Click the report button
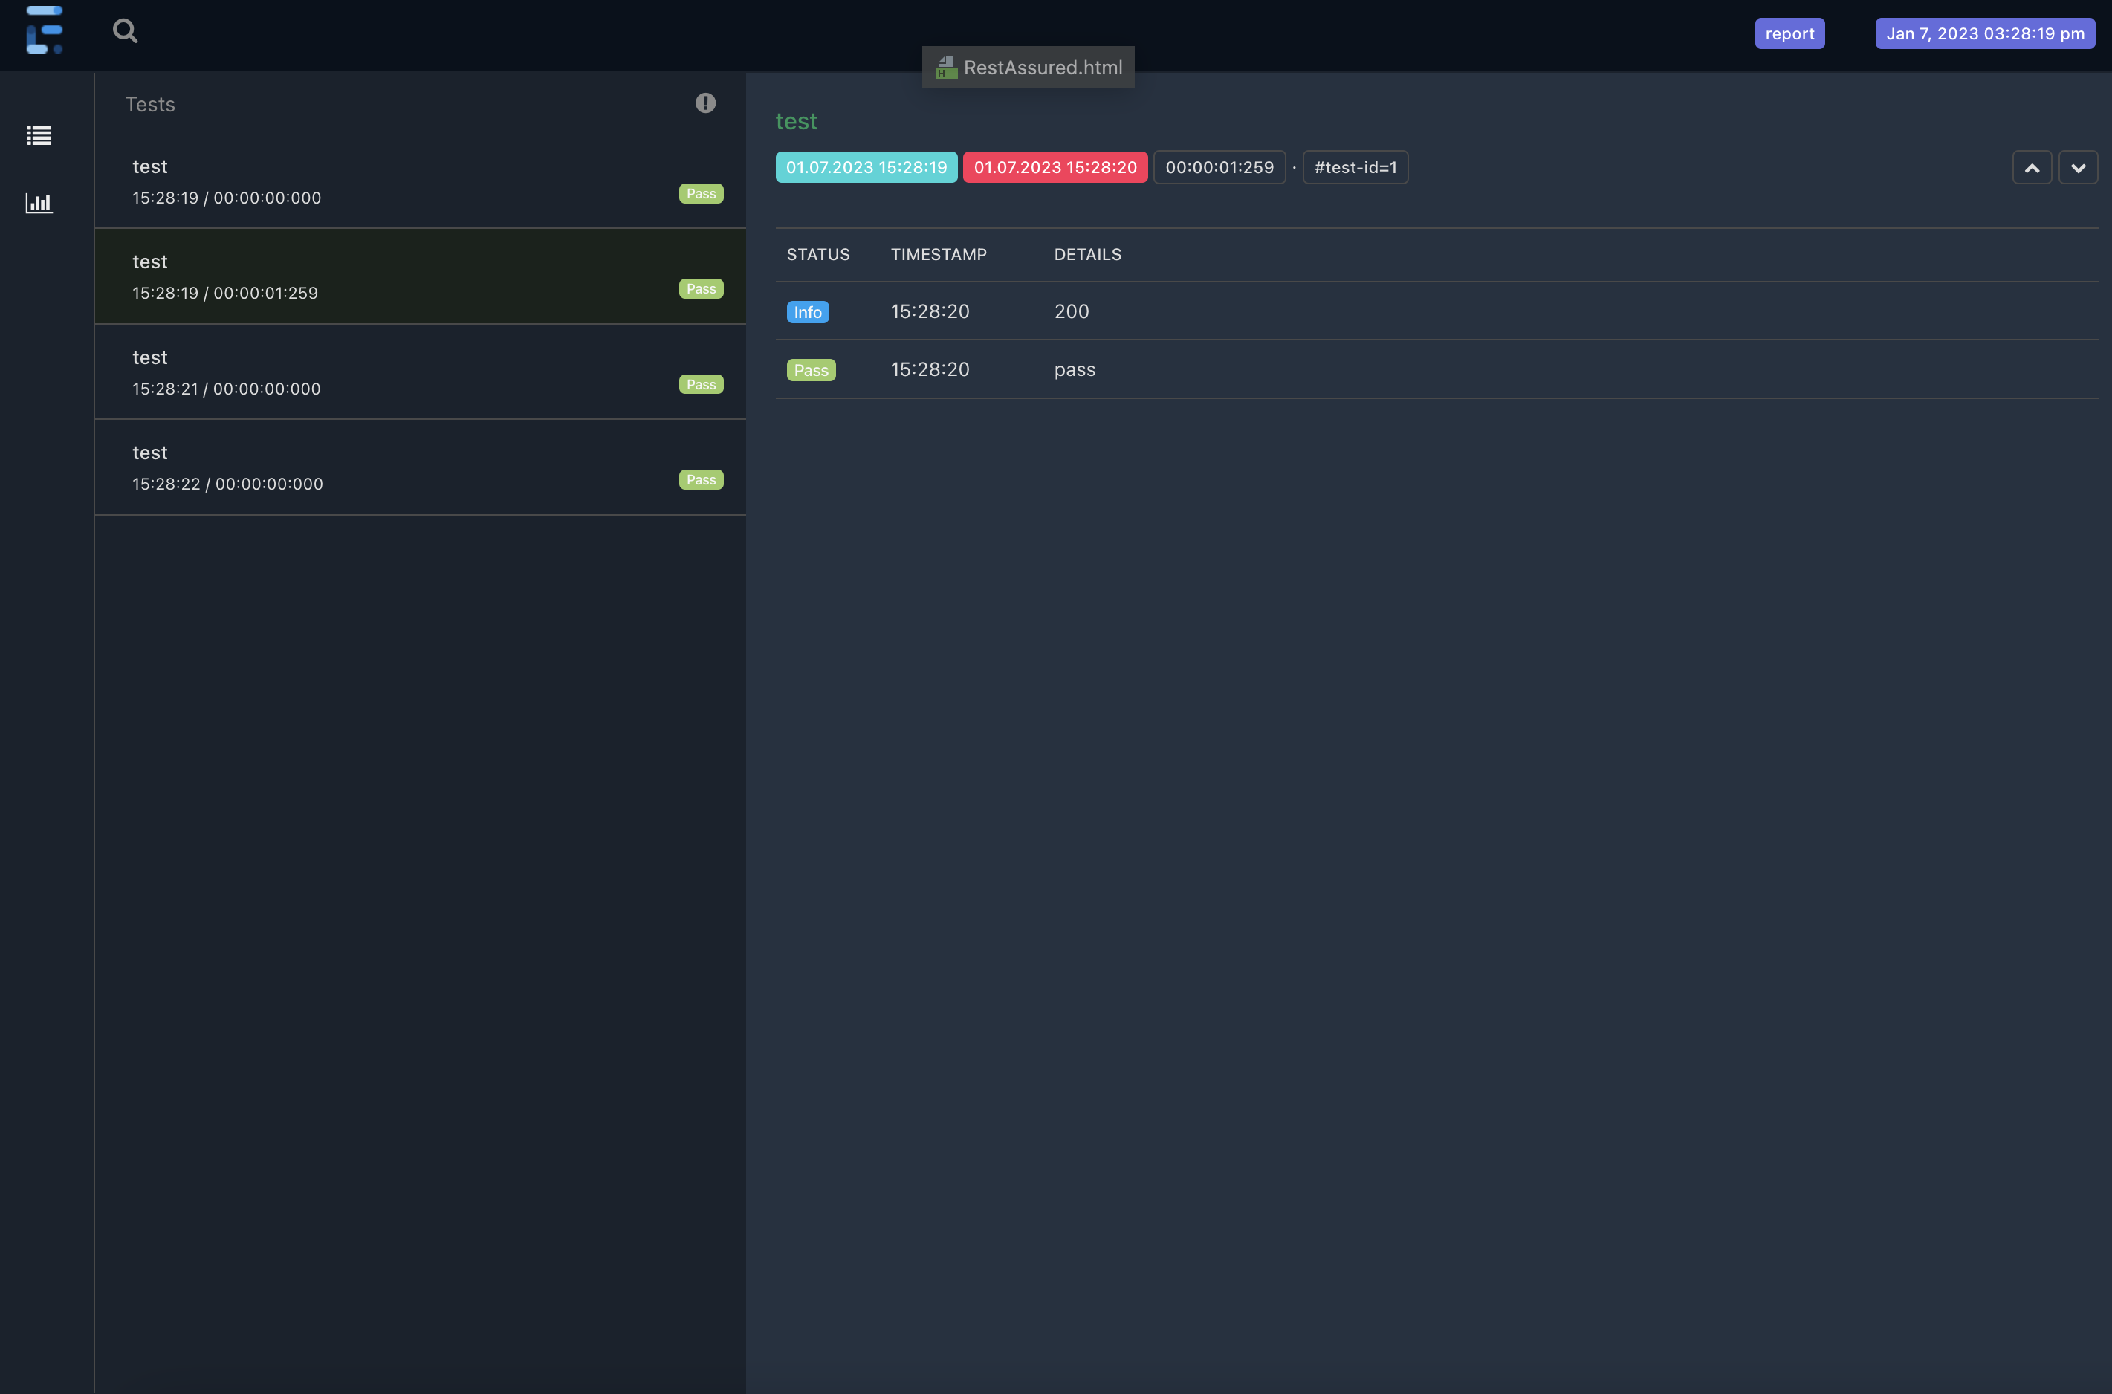This screenshot has height=1394, width=2112. click(1789, 33)
